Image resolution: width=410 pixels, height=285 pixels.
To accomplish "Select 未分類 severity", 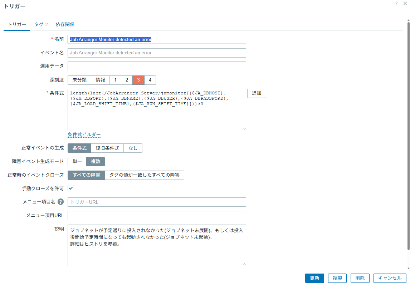I will coord(79,80).
